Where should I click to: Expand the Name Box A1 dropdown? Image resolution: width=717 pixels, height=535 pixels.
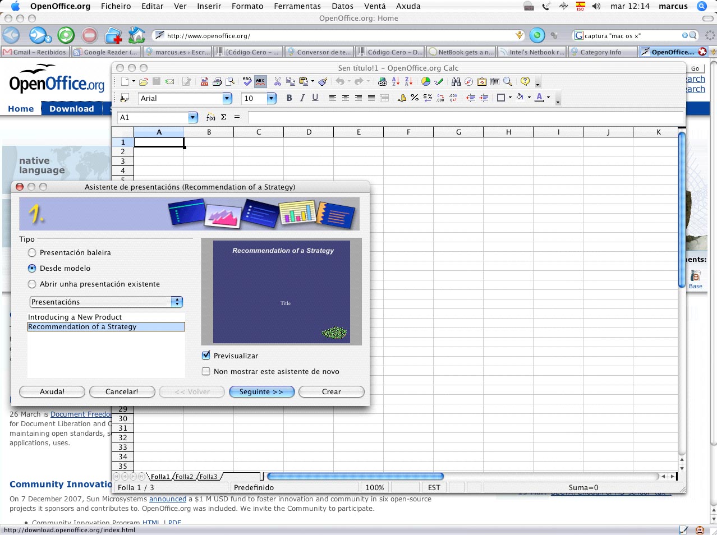[x=193, y=118]
